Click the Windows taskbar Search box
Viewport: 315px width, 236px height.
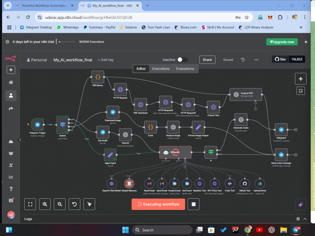(162, 230)
